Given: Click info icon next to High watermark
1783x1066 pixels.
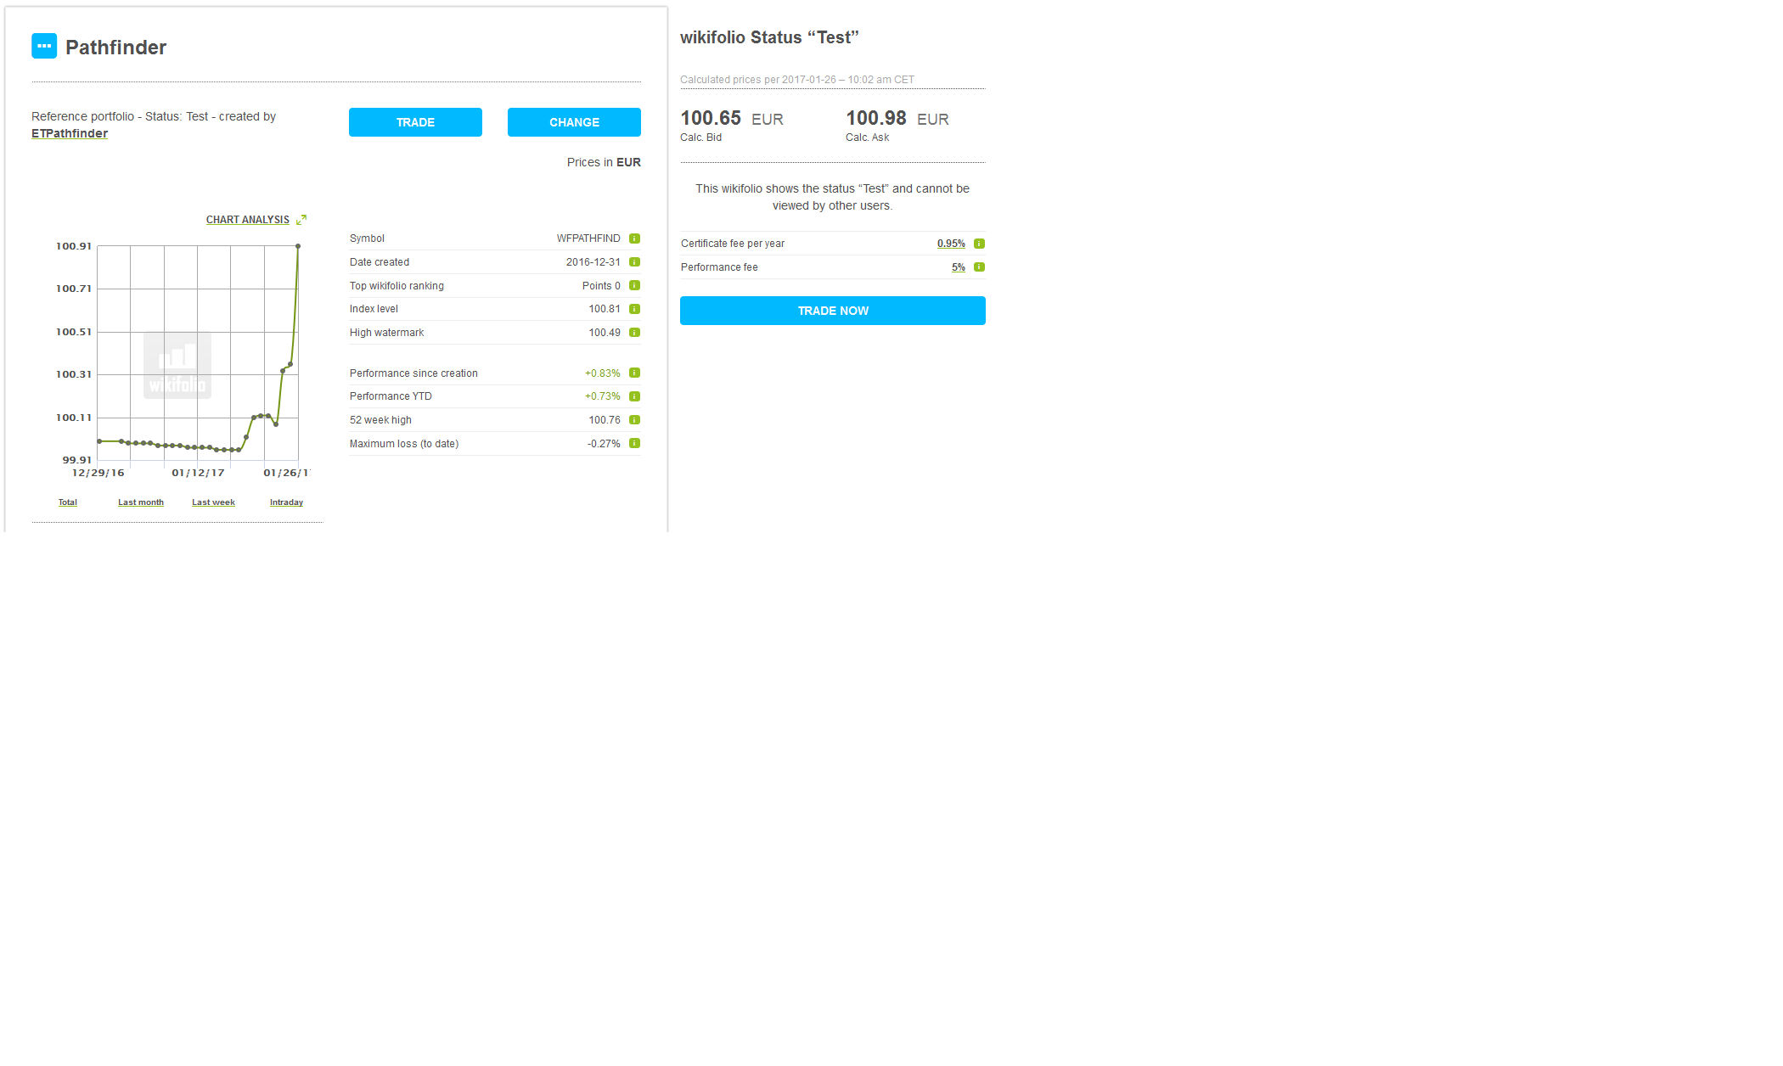Looking at the screenshot, I should [634, 333].
